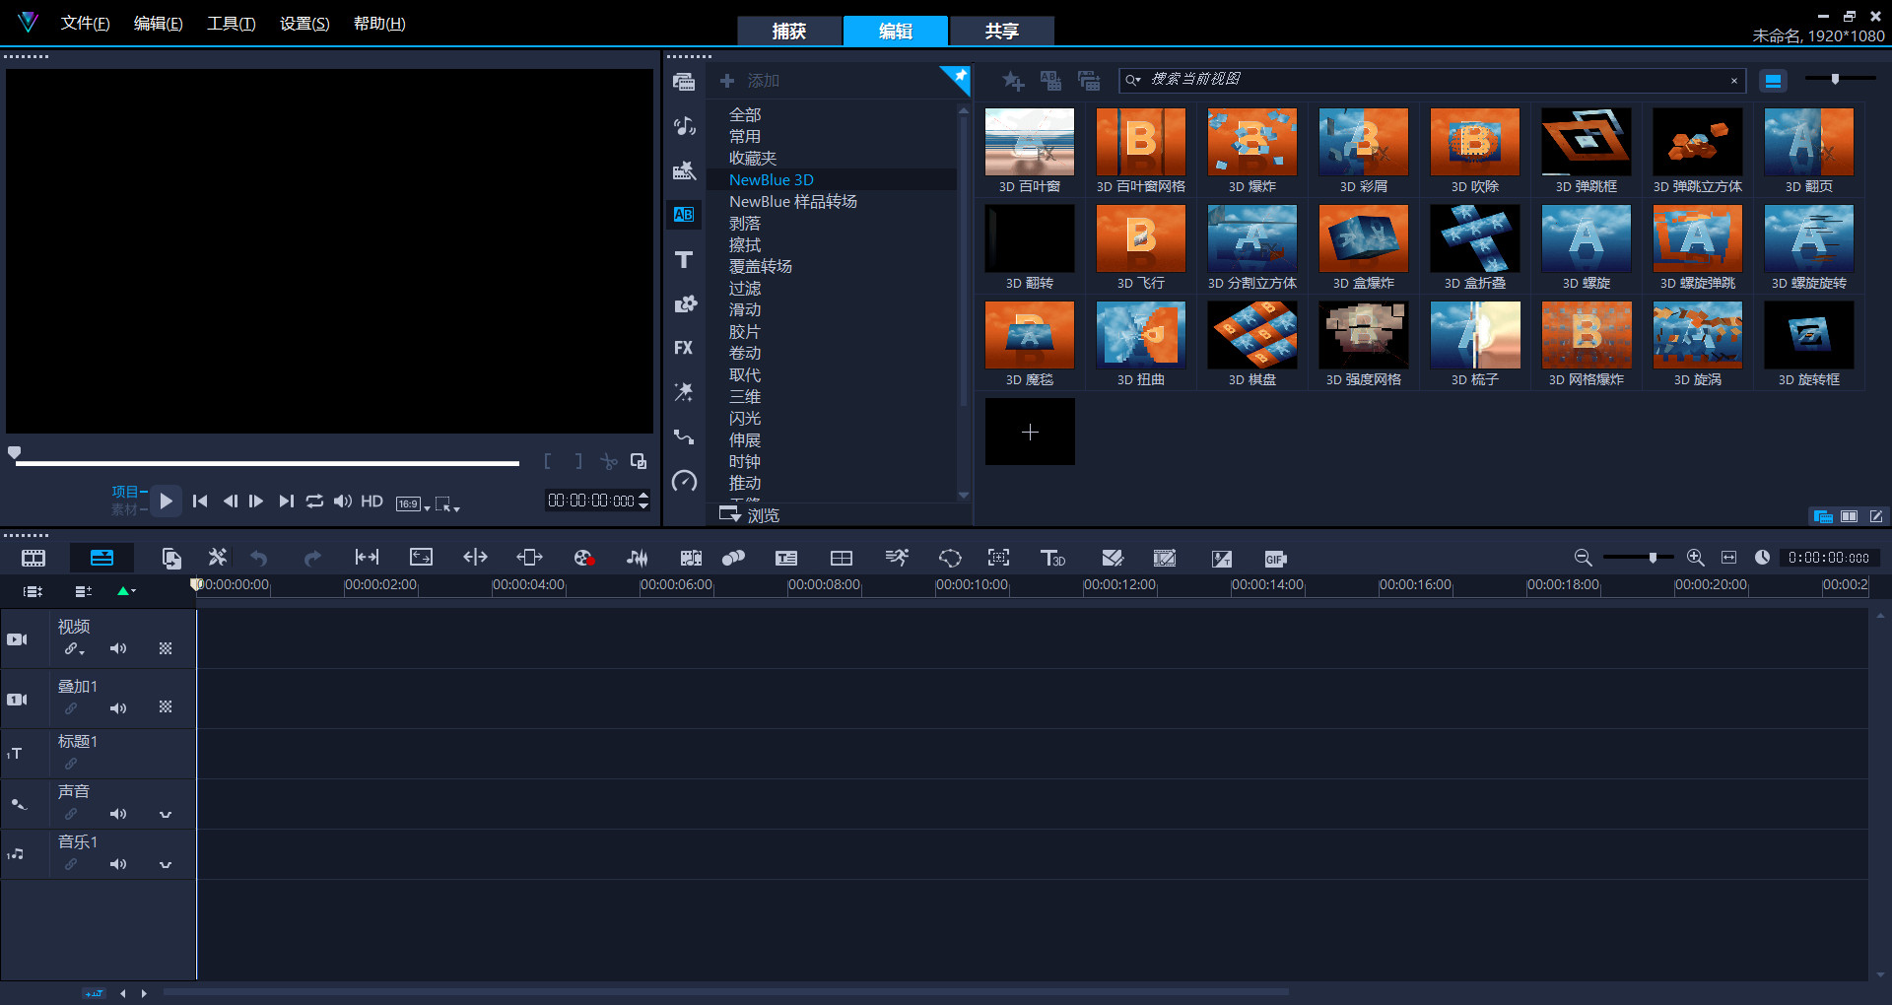The image size is (1892, 1005).
Task: Switch to the 共享 tab
Action: point(1001,31)
